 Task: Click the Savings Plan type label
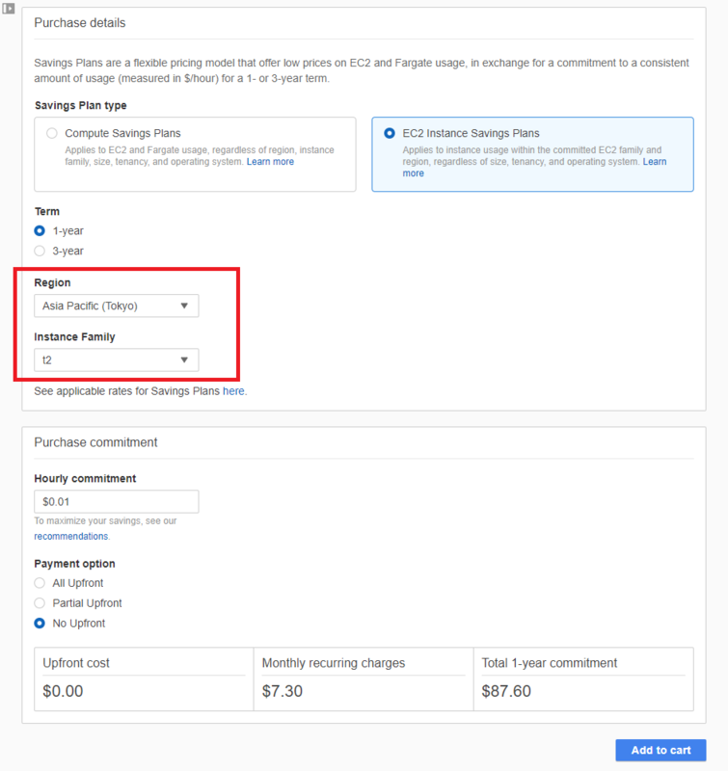pos(81,106)
